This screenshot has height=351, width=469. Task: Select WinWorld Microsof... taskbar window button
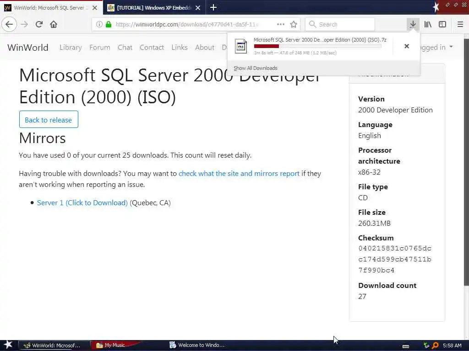pyautogui.click(x=54, y=346)
